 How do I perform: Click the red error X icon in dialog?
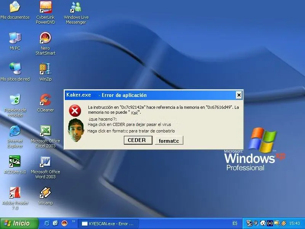pos(75,111)
